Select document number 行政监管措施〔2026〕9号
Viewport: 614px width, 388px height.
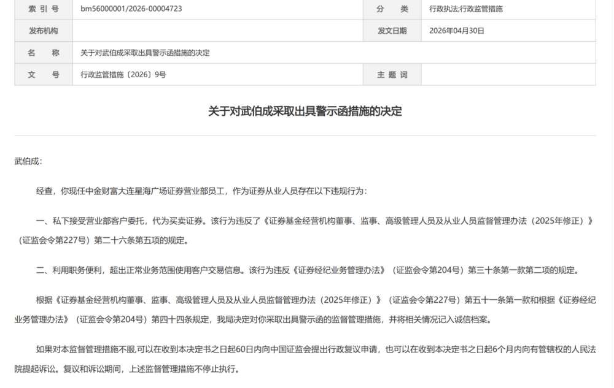(123, 75)
